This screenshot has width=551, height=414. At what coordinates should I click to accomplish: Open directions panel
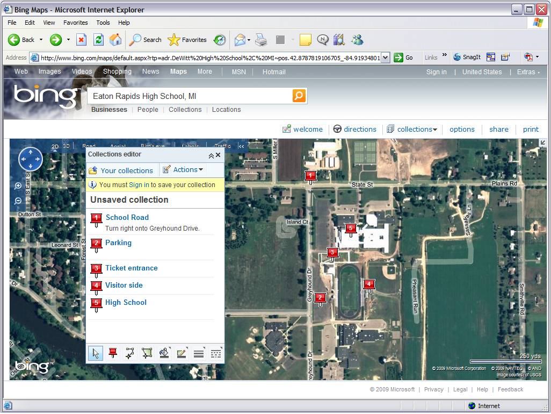click(355, 129)
